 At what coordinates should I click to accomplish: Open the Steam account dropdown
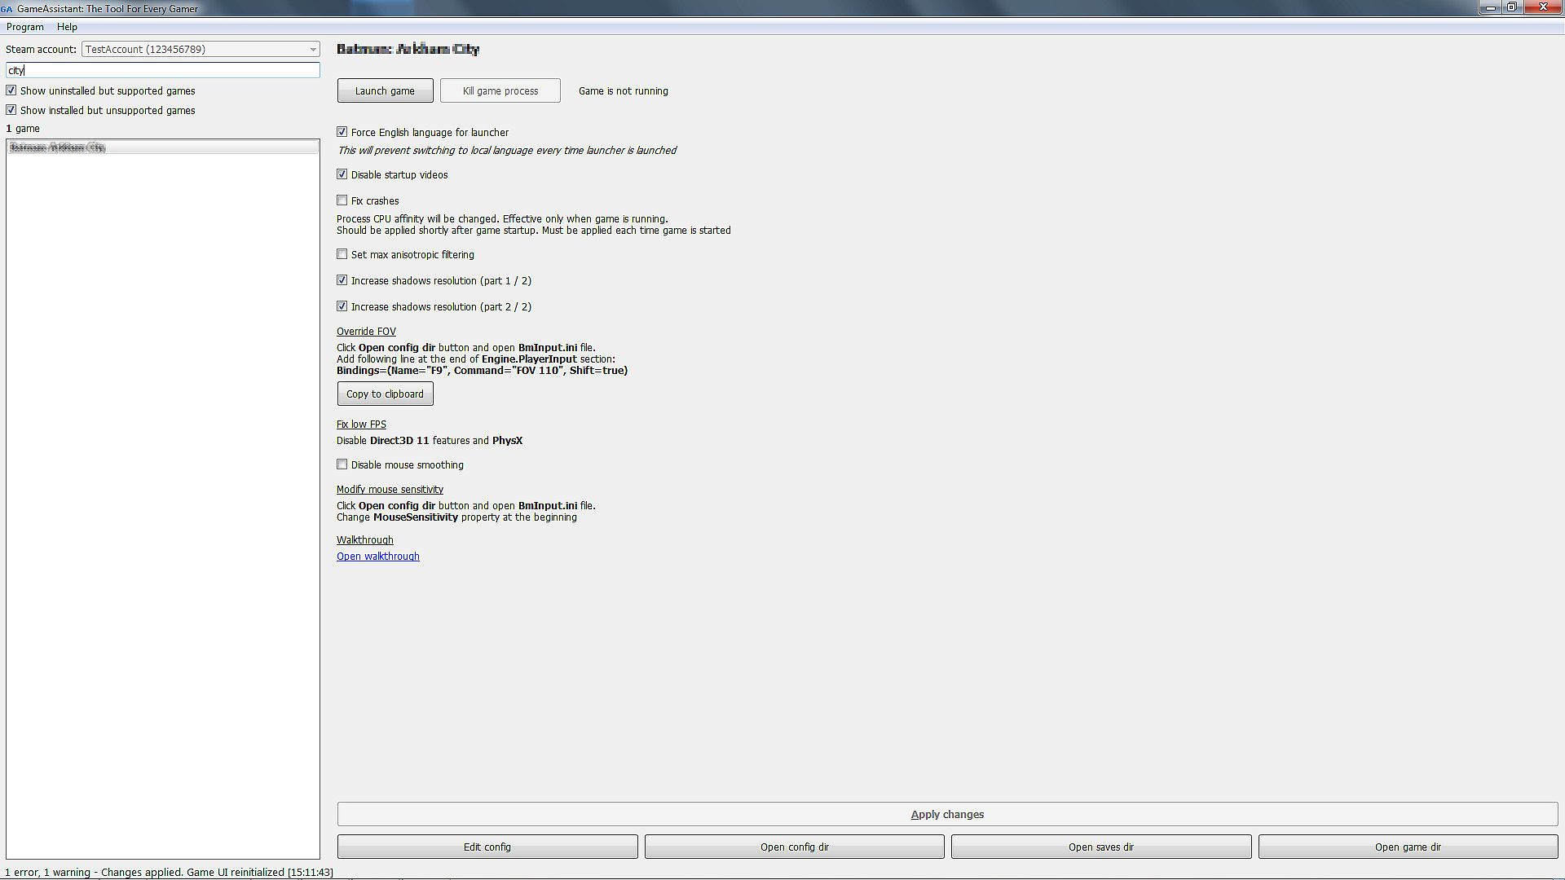(x=201, y=49)
